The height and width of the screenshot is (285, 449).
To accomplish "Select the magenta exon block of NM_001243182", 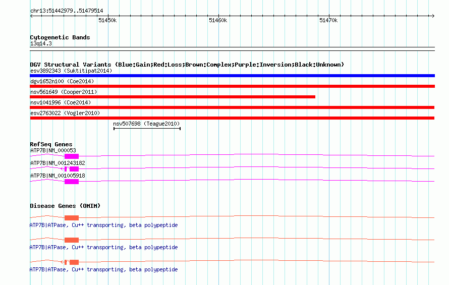I will [74, 168].
